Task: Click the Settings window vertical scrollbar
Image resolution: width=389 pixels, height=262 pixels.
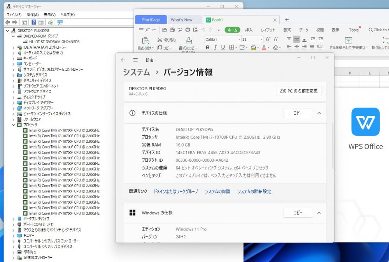Action: (333, 146)
